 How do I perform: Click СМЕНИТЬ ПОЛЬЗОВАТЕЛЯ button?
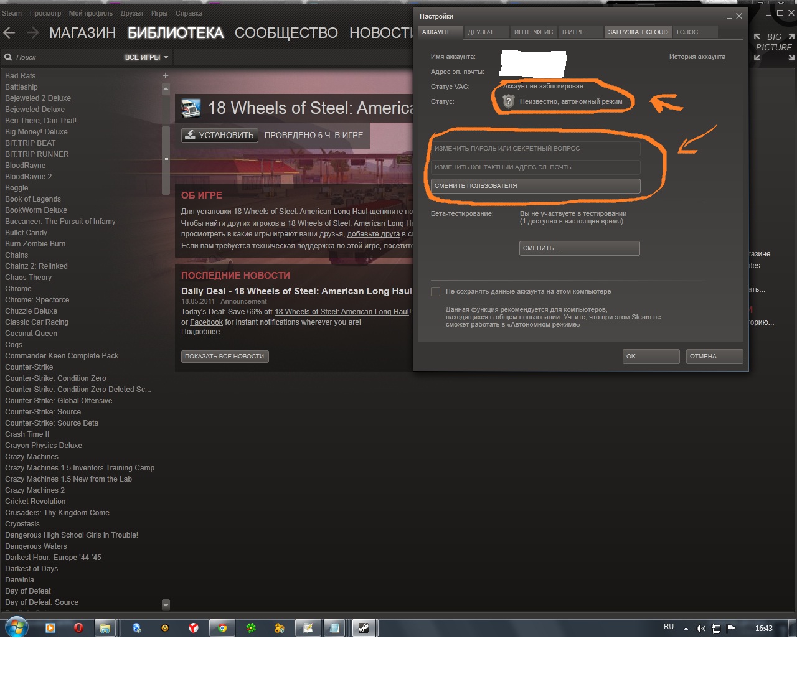click(x=535, y=186)
